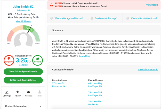Open the View All Contact Info link
The image size is (161, 109).
pos(148,69)
